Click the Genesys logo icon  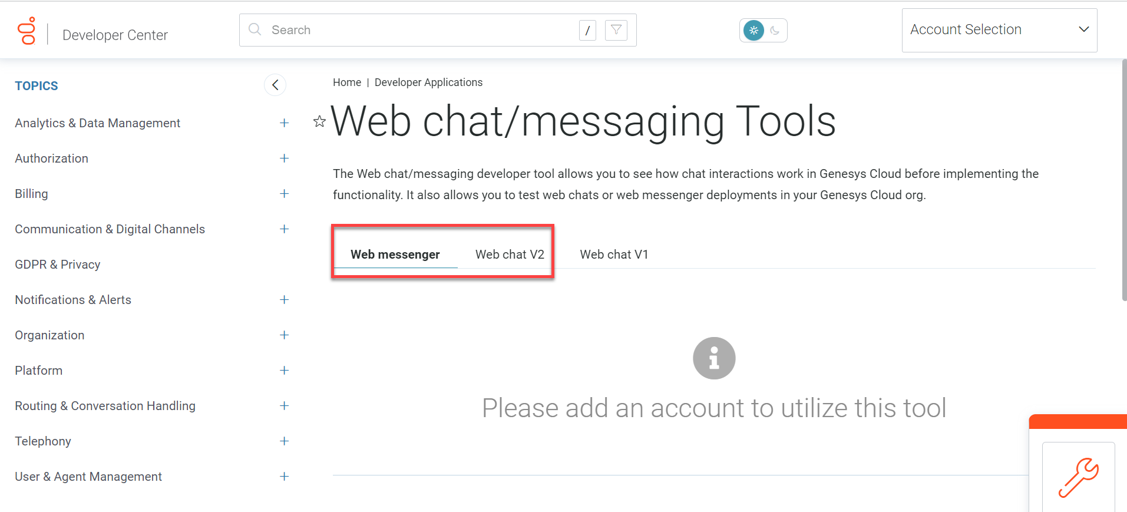(x=27, y=31)
